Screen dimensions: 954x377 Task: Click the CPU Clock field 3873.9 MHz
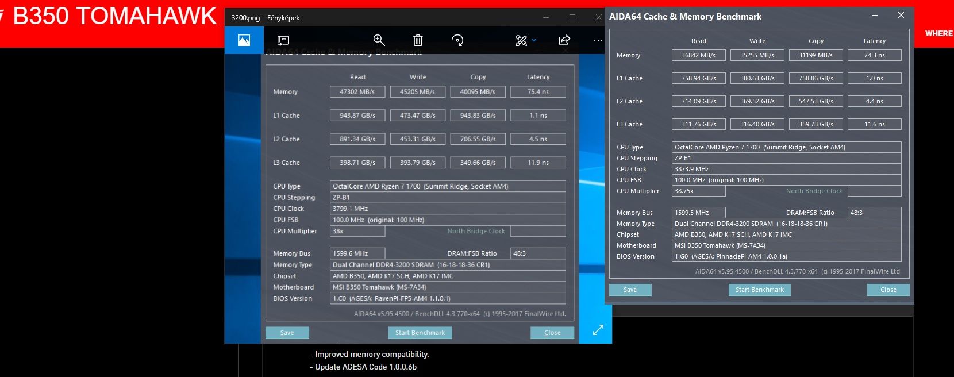[x=787, y=169]
